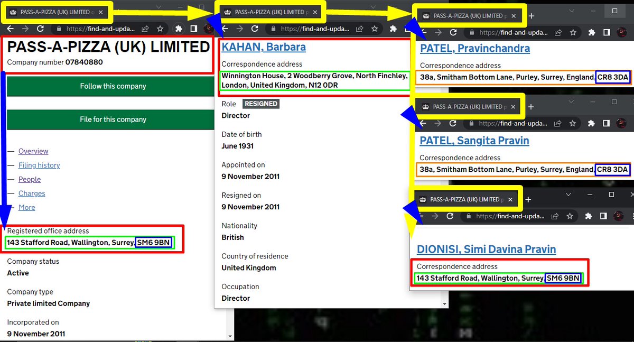Share the company overview page

(x=145, y=29)
